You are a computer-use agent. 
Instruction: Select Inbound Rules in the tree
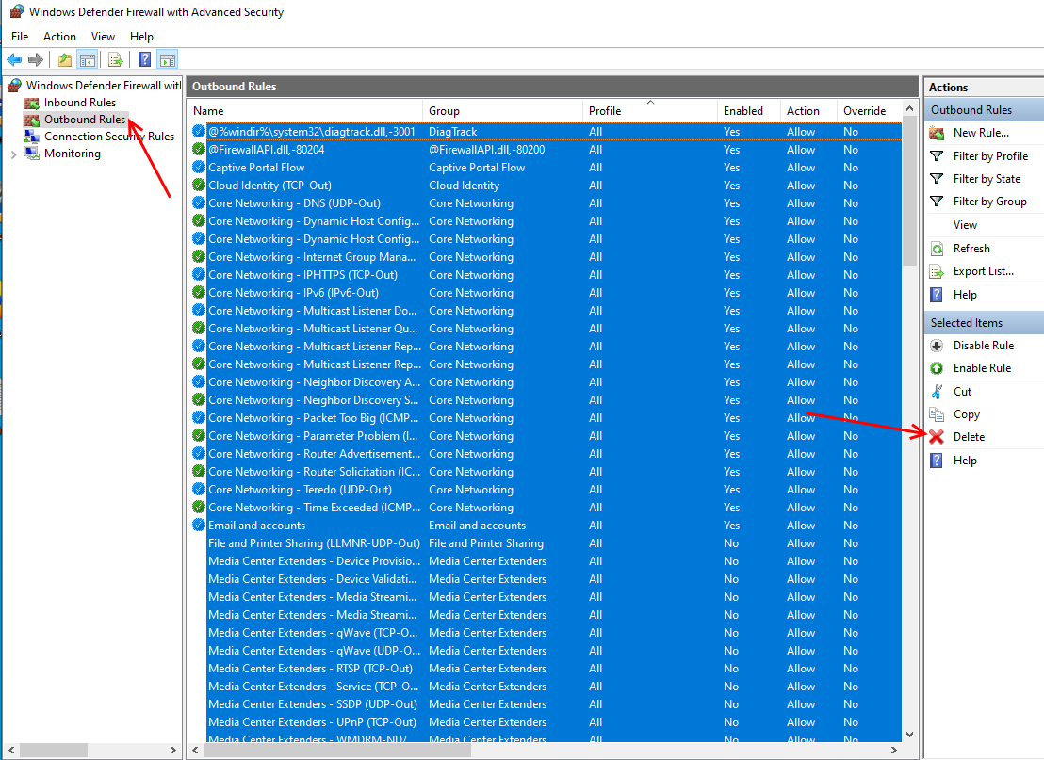(80, 103)
